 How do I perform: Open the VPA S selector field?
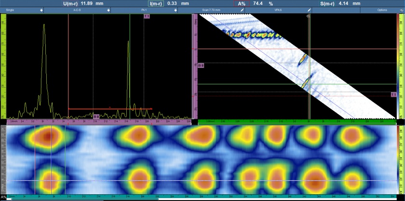(x=277, y=10)
